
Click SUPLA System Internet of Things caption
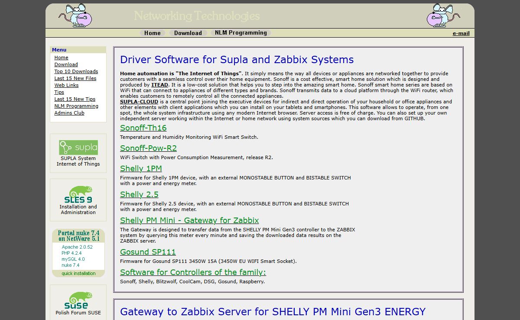pyautogui.click(x=78, y=161)
